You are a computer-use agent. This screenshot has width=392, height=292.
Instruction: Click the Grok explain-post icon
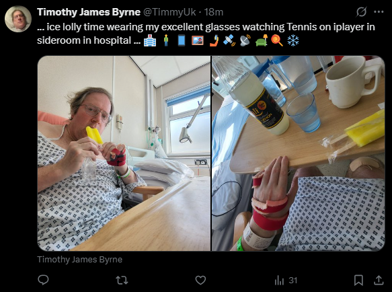coord(361,11)
